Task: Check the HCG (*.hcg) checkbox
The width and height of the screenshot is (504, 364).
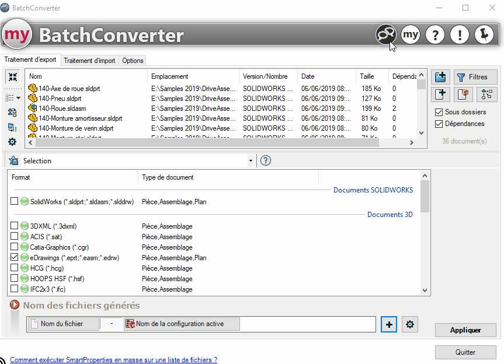Action: point(14,268)
